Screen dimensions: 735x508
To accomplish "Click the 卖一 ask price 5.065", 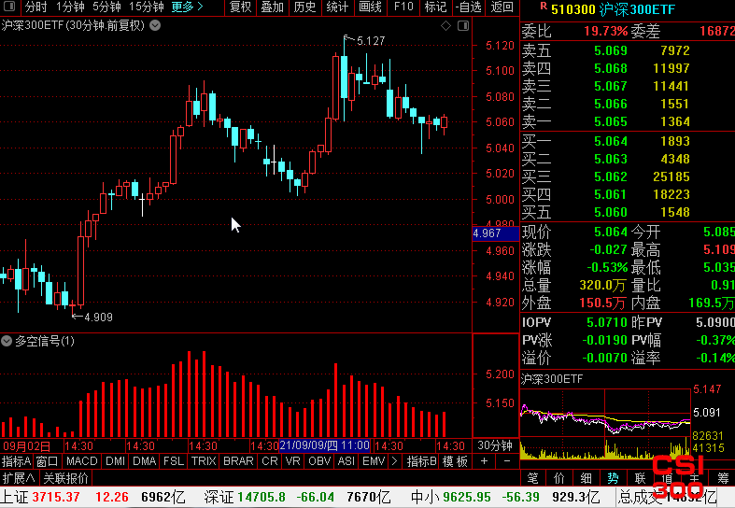I will pos(610,121).
